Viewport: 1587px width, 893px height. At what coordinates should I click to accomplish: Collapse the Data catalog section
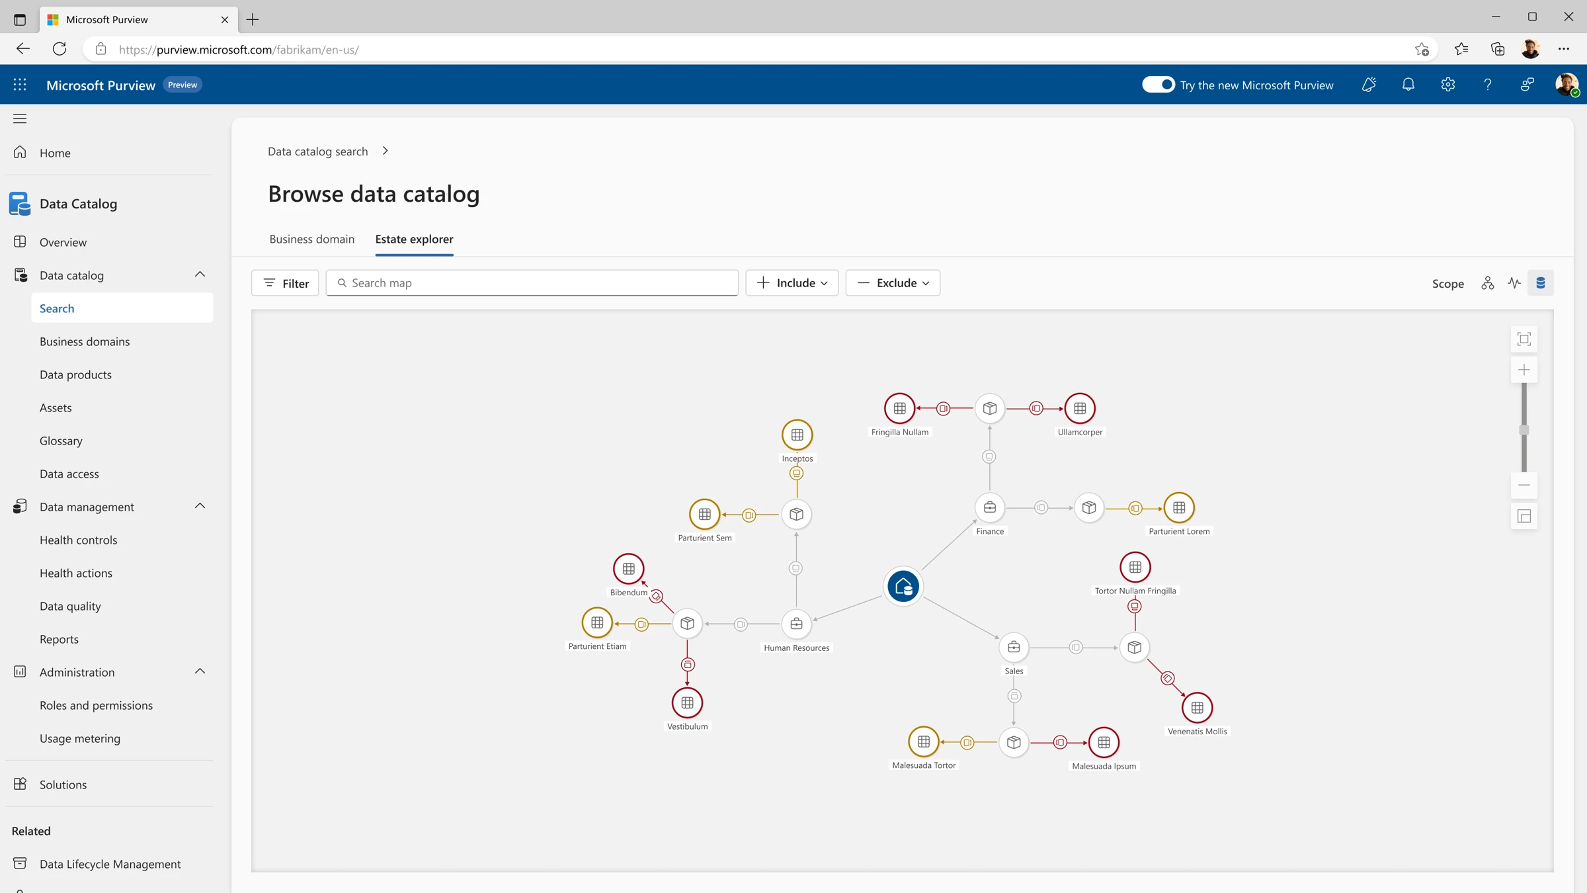[x=200, y=275]
